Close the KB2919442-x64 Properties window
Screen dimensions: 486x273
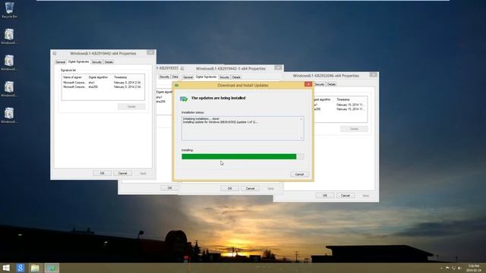click(150, 52)
